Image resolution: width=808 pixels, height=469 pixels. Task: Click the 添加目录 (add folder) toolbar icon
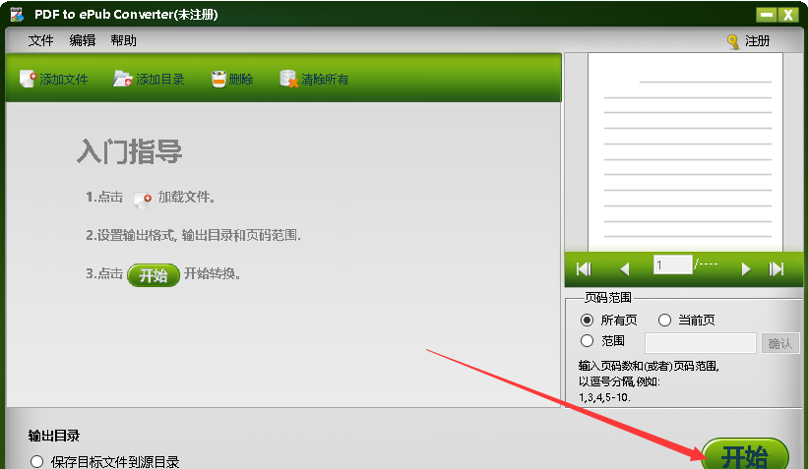(x=123, y=79)
